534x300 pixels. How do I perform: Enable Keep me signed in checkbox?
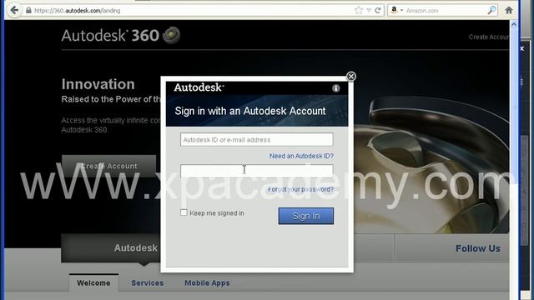pyautogui.click(x=184, y=212)
